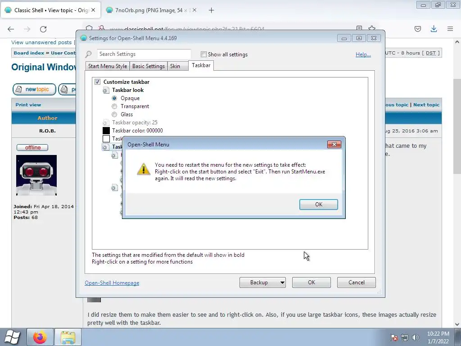
Task: Toggle reader view icon
Action: tap(359, 28)
